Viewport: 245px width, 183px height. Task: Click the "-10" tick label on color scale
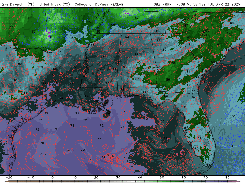point(31,178)
